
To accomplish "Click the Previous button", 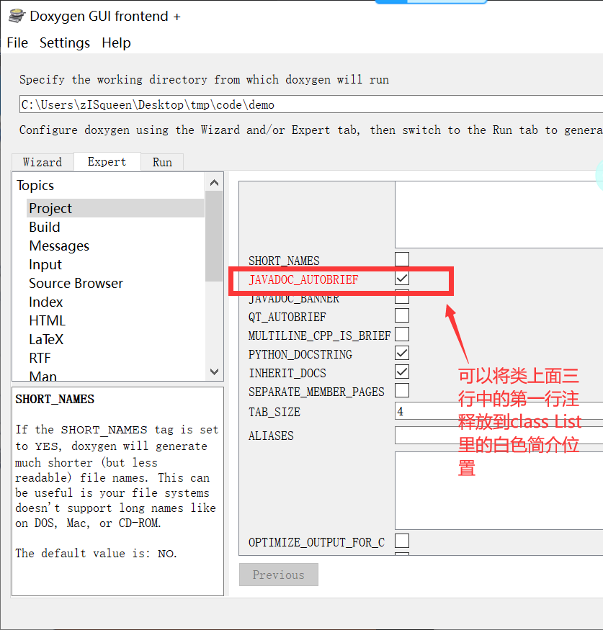I will [279, 575].
